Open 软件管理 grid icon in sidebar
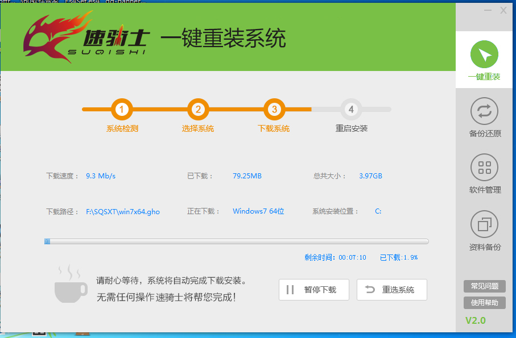516x338 pixels. coord(484,168)
